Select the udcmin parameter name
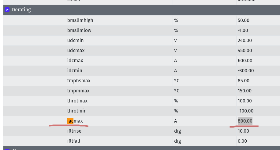 pos(75,41)
